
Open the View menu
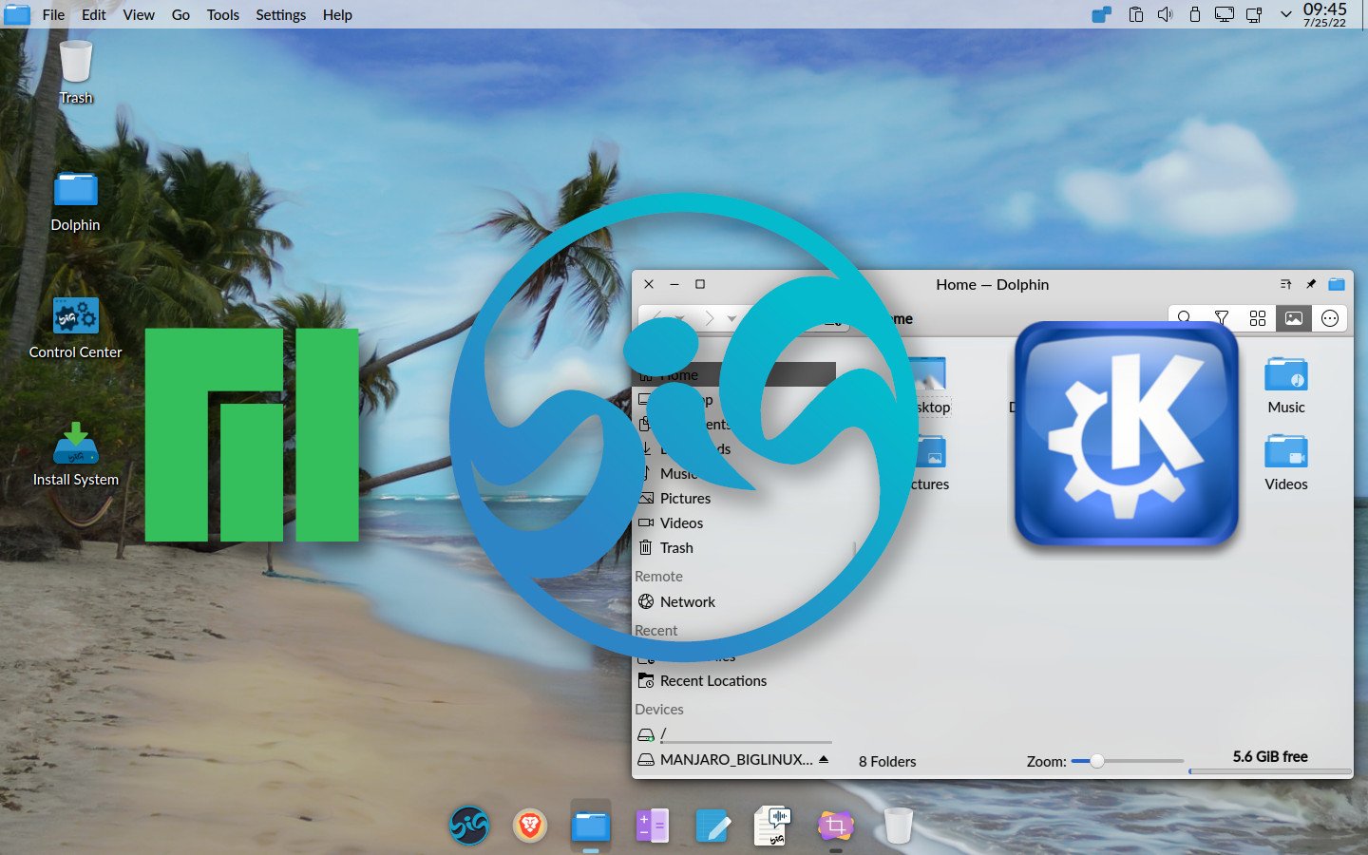coord(139,14)
